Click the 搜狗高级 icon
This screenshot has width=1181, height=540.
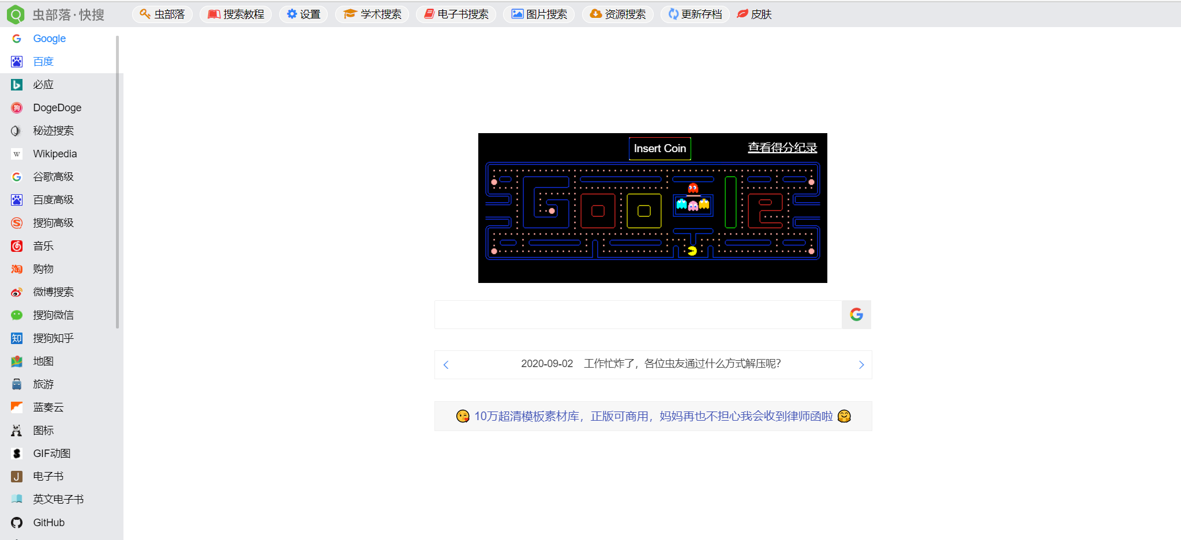coord(17,223)
